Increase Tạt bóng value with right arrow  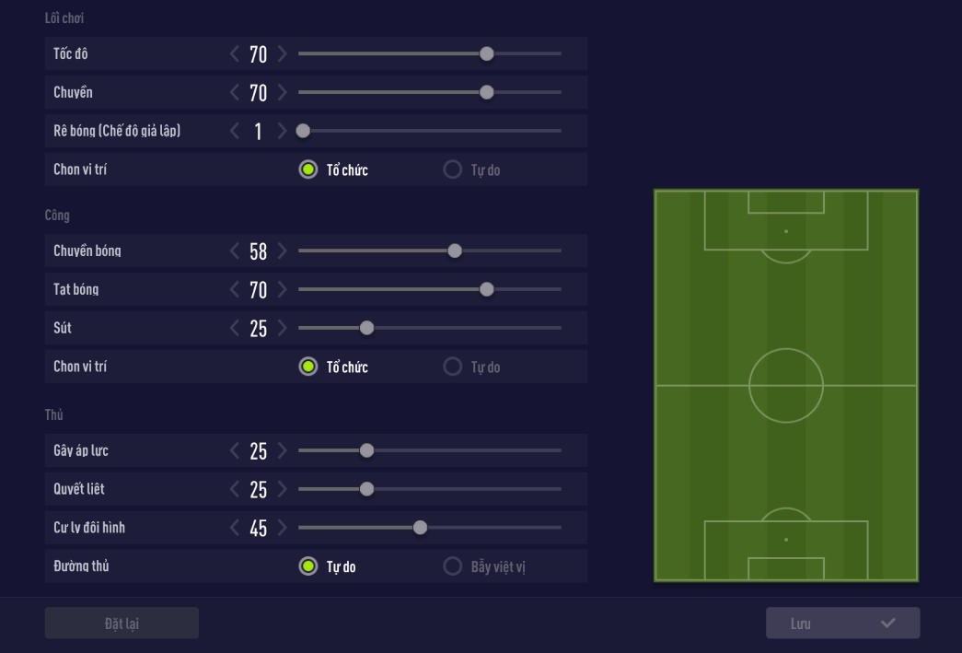pos(282,290)
